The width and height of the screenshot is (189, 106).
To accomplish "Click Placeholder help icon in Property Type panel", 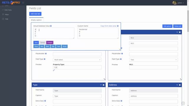I will point(46,54).
